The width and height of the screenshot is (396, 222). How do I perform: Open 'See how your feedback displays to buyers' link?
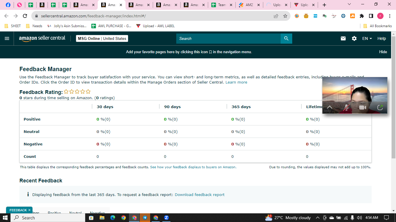(x=193, y=167)
